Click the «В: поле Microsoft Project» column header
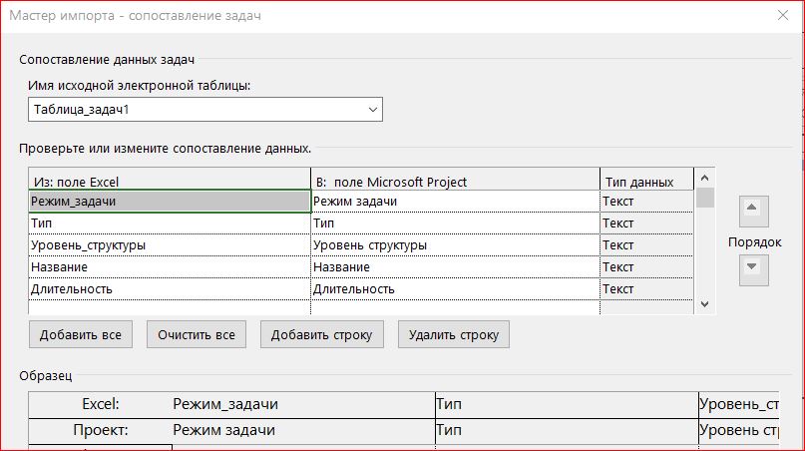The image size is (805, 451). 454,182
